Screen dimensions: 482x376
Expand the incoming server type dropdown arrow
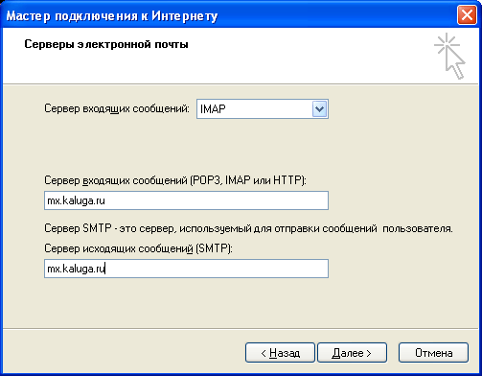[319, 109]
